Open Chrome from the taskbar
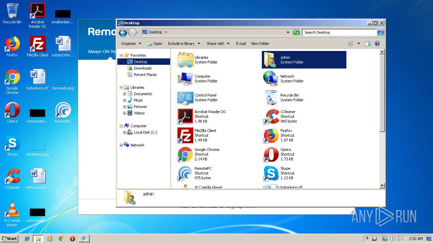 (x=61, y=239)
